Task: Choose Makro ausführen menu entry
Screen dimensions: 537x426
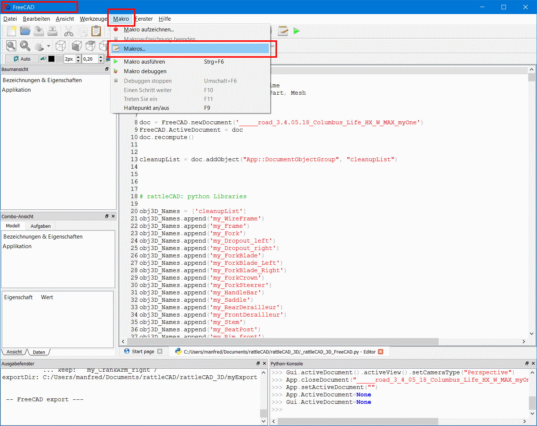Action: (190, 62)
